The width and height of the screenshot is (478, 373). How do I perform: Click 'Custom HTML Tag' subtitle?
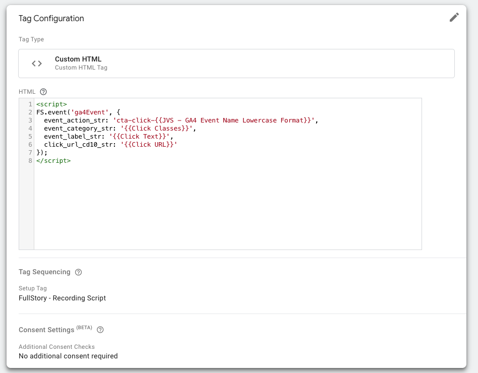(x=81, y=68)
